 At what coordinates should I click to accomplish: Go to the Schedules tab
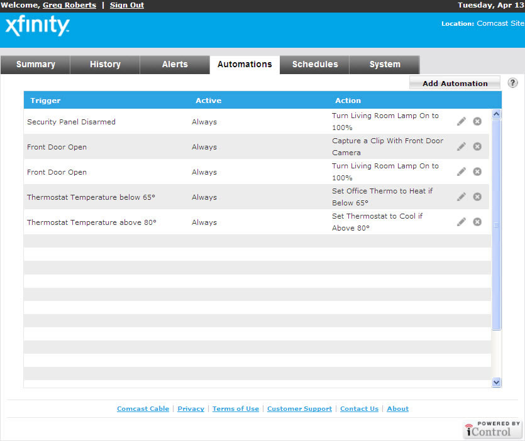(315, 65)
